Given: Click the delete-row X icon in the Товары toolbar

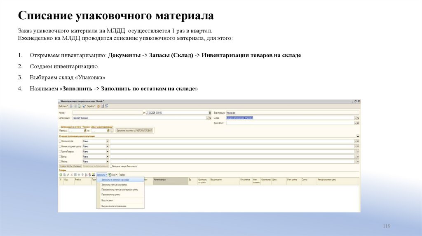Looking at the screenshot, I should click(x=72, y=175).
